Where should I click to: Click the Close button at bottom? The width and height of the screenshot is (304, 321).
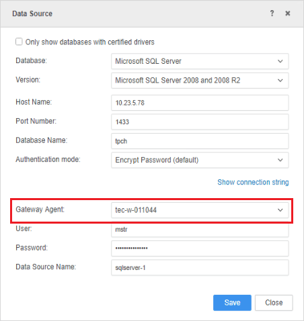[x=274, y=303]
